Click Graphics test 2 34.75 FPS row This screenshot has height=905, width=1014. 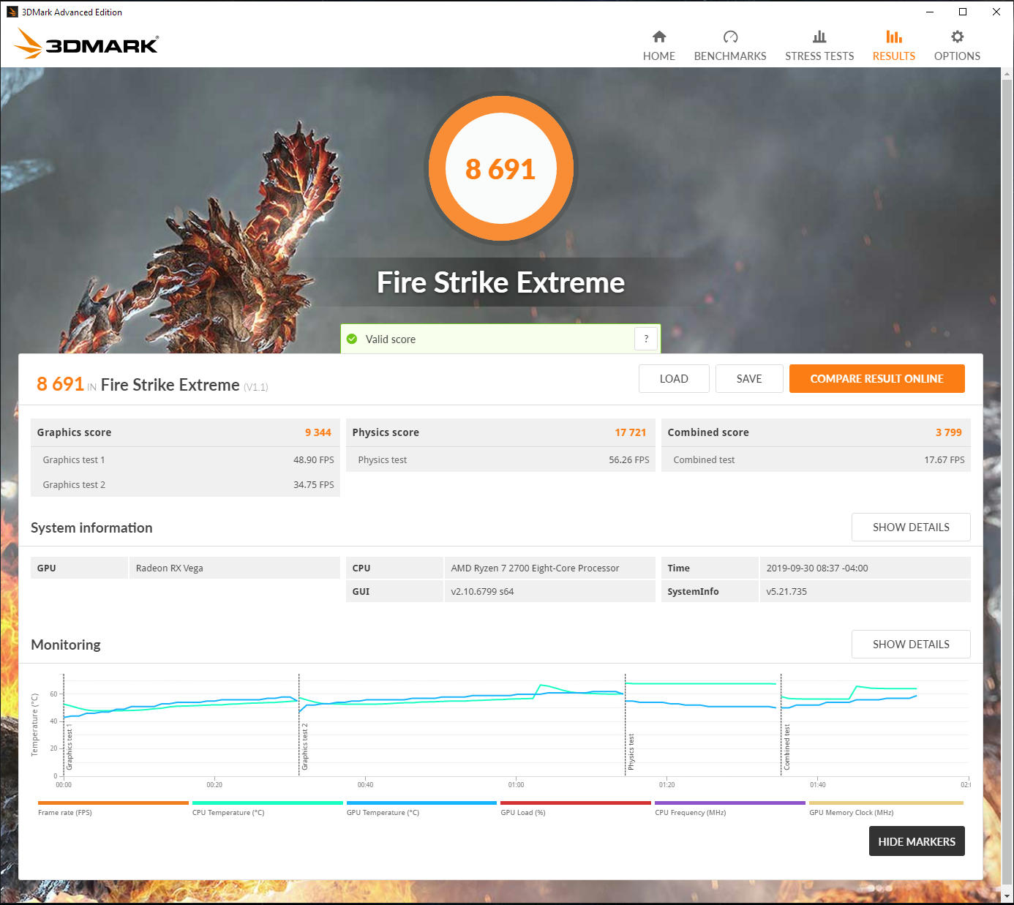[x=185, y=484]
